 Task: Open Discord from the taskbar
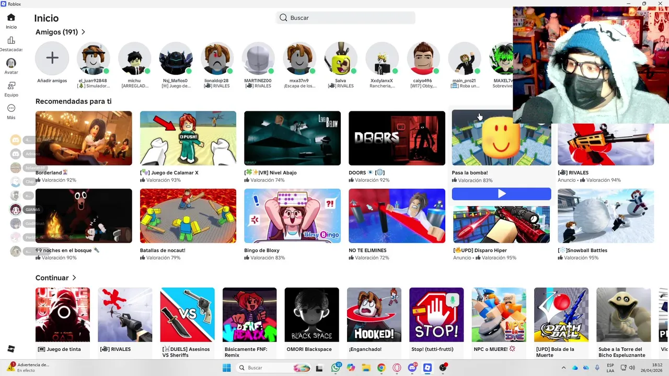(x=412, y=368)
